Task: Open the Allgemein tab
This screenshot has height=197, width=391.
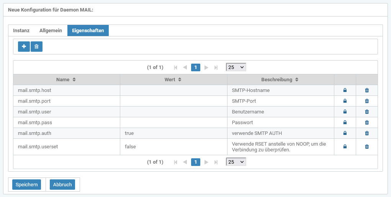Action: point(51,31)
